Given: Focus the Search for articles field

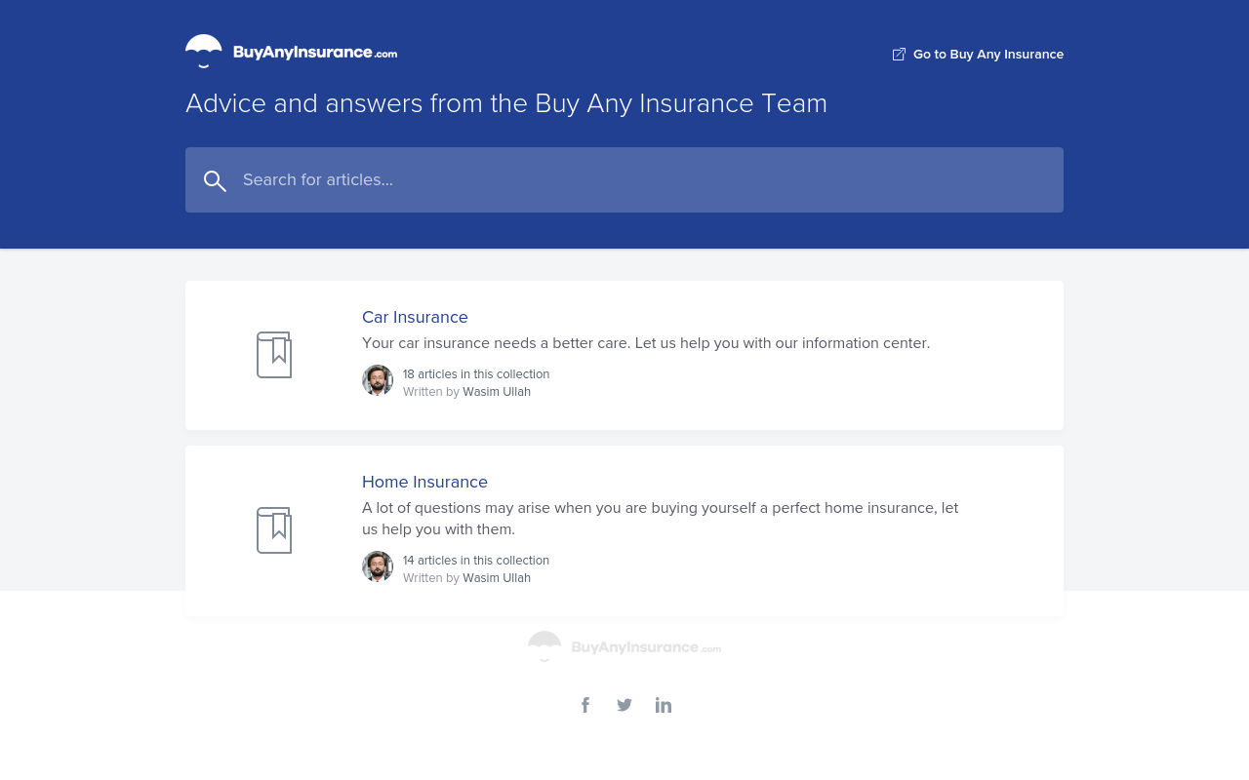Looking at the screenshot, I should click(x=624, y=179).
